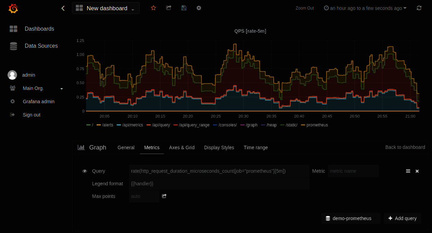The width and height of the screenshot is (432, 233).
Task: Remove the query with X icon
Action: pyautogui.click(x=417, y=171)
